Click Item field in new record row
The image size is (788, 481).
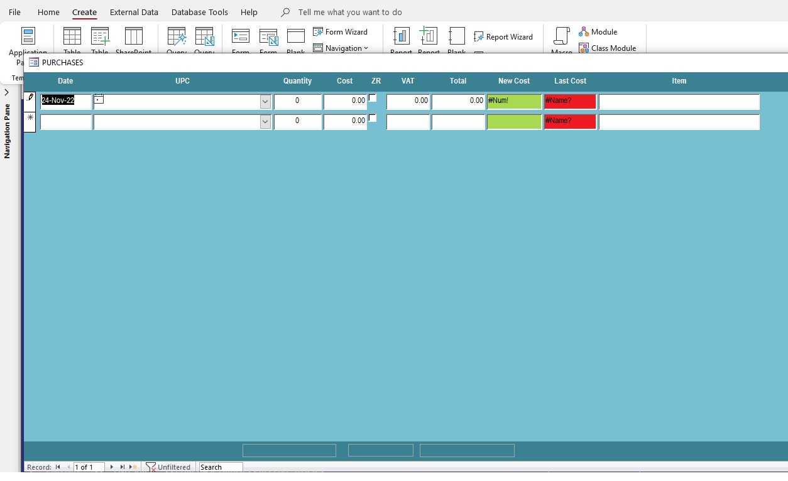679,122
